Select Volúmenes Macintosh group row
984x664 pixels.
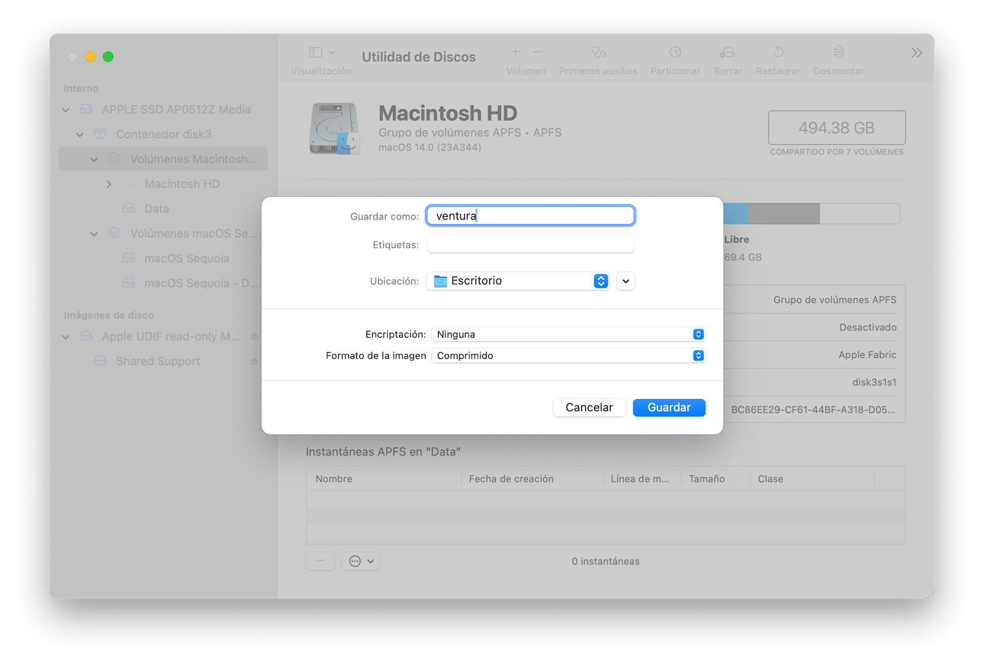tap(163, 159)
